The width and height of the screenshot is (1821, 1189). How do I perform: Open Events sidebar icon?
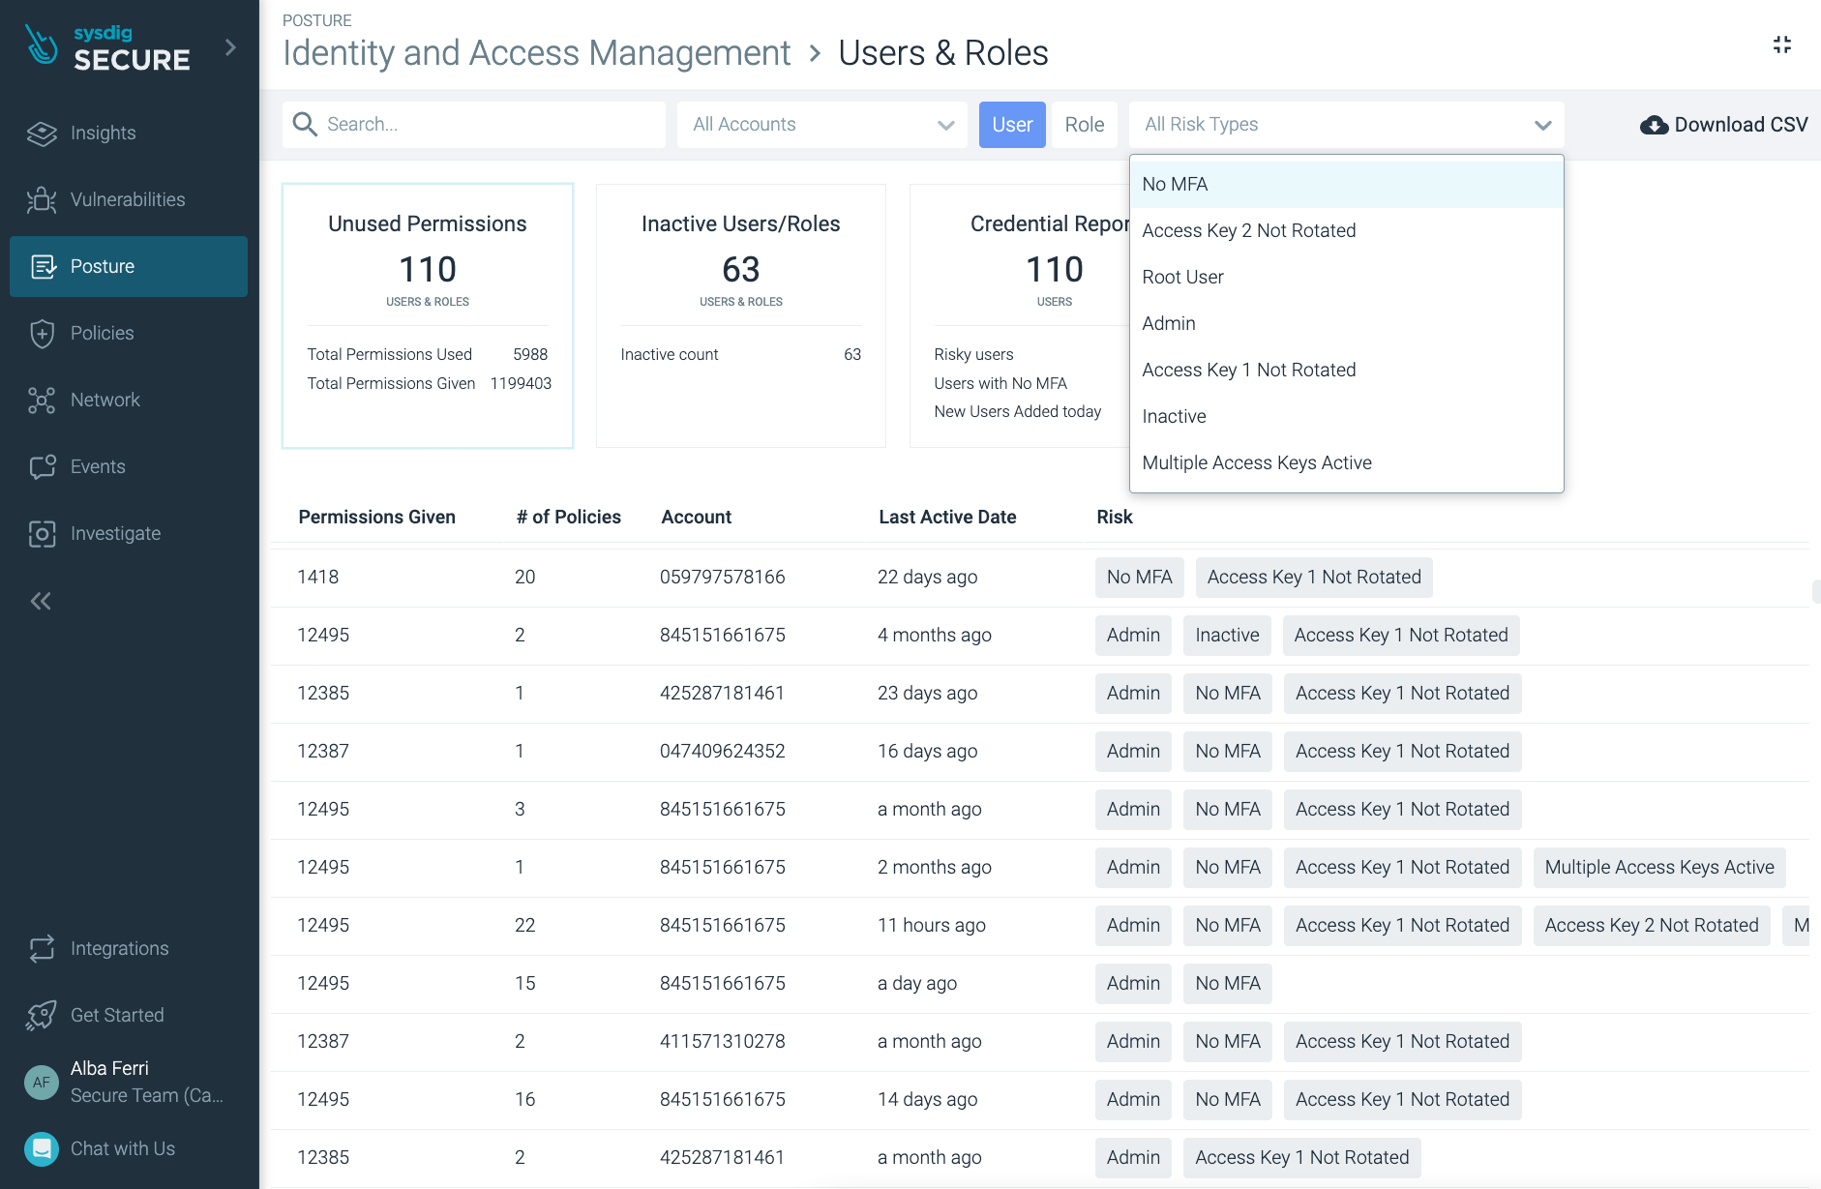[x=42, y=466]
